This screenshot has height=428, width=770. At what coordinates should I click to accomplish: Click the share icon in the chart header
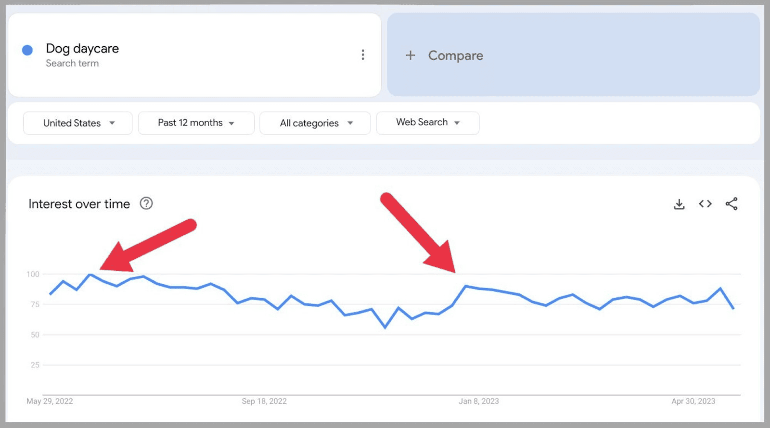731,204
